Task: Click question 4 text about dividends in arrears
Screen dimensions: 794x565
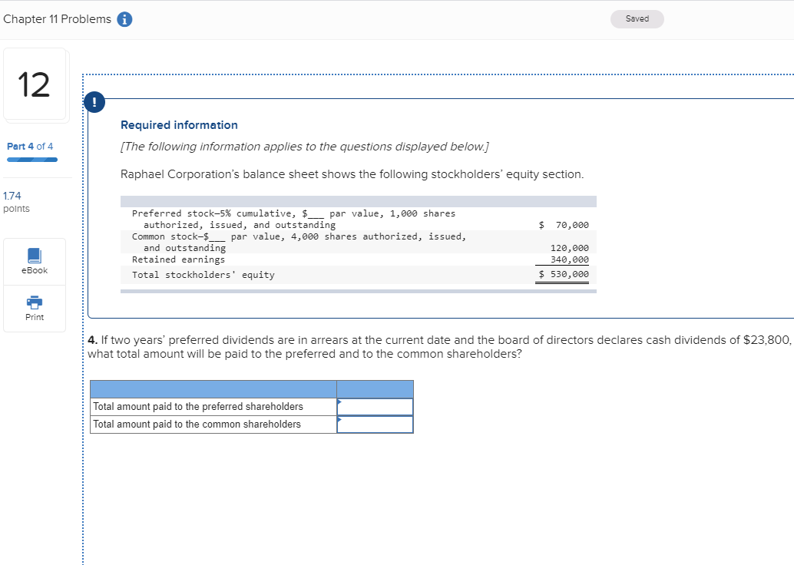Action: (x=439, y=347)
